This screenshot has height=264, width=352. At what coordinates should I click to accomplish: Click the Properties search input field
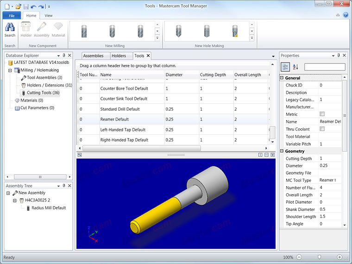tap(325, 67)
